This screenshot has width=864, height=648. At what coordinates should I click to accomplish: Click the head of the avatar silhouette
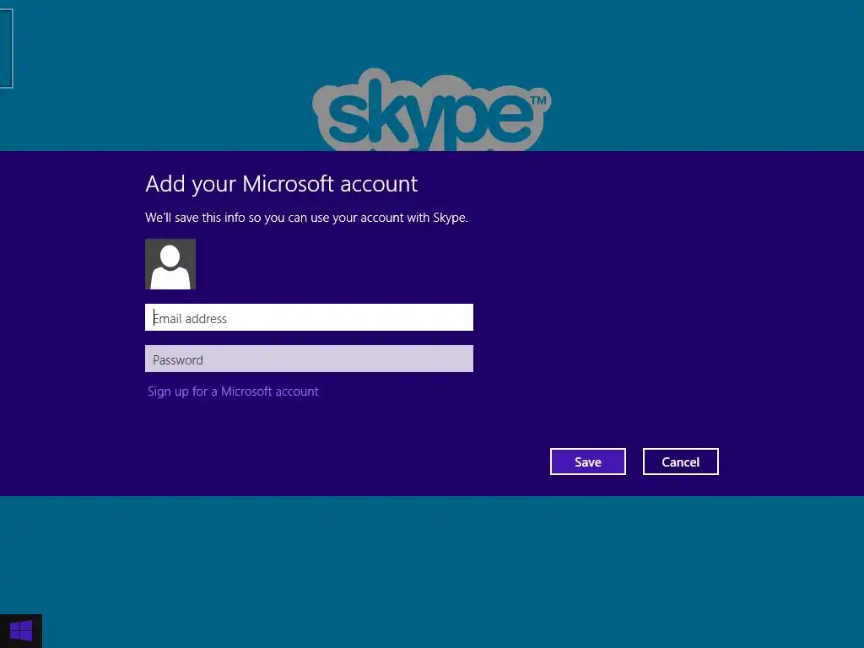170,256
